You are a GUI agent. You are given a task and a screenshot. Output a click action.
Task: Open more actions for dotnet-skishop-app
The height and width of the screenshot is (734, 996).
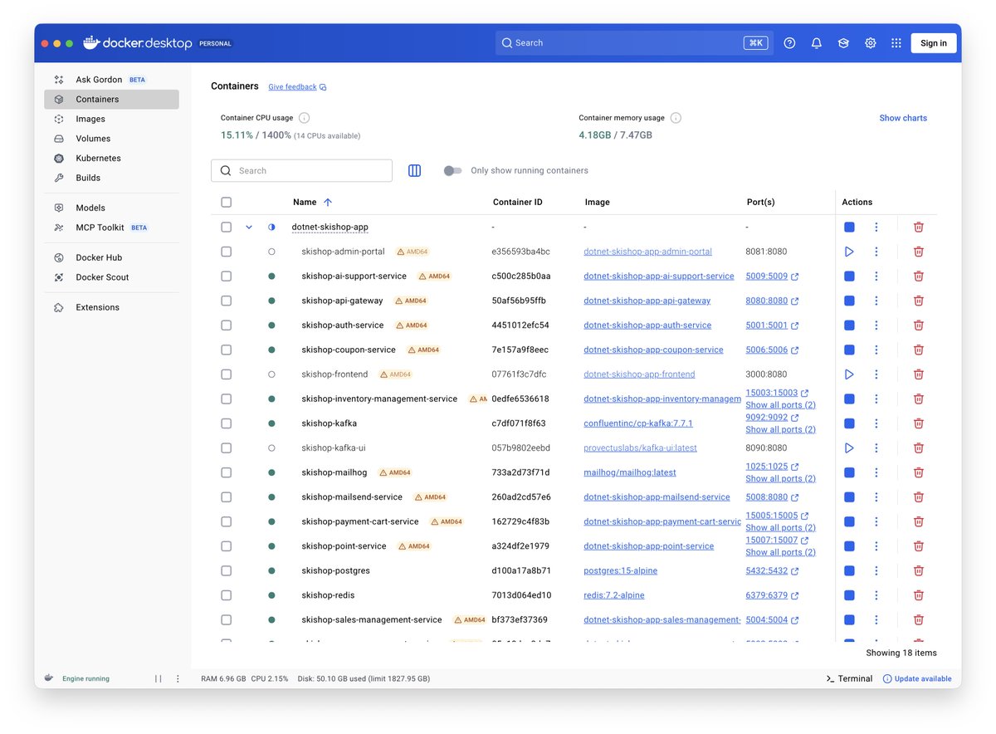click(876, 227)
